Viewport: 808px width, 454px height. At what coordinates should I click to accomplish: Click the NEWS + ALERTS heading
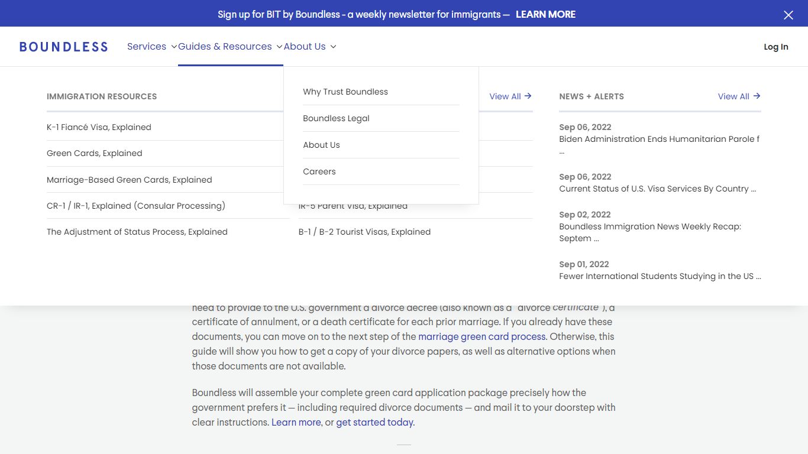pyautogui.click(x=592, y=96)
